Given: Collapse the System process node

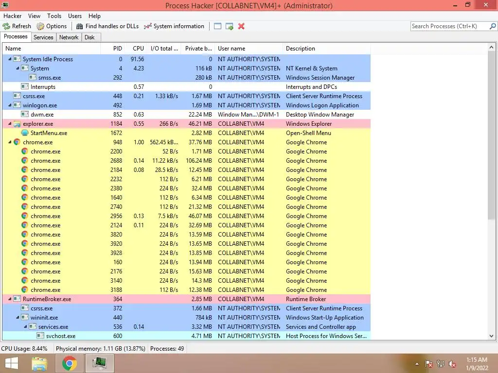Looking at the screenshot, I should tap(18, 68).
